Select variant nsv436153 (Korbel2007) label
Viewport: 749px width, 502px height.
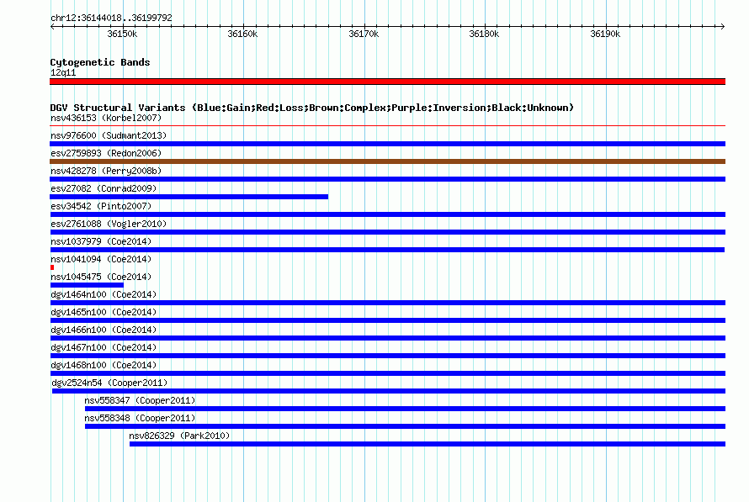[106, 118]
